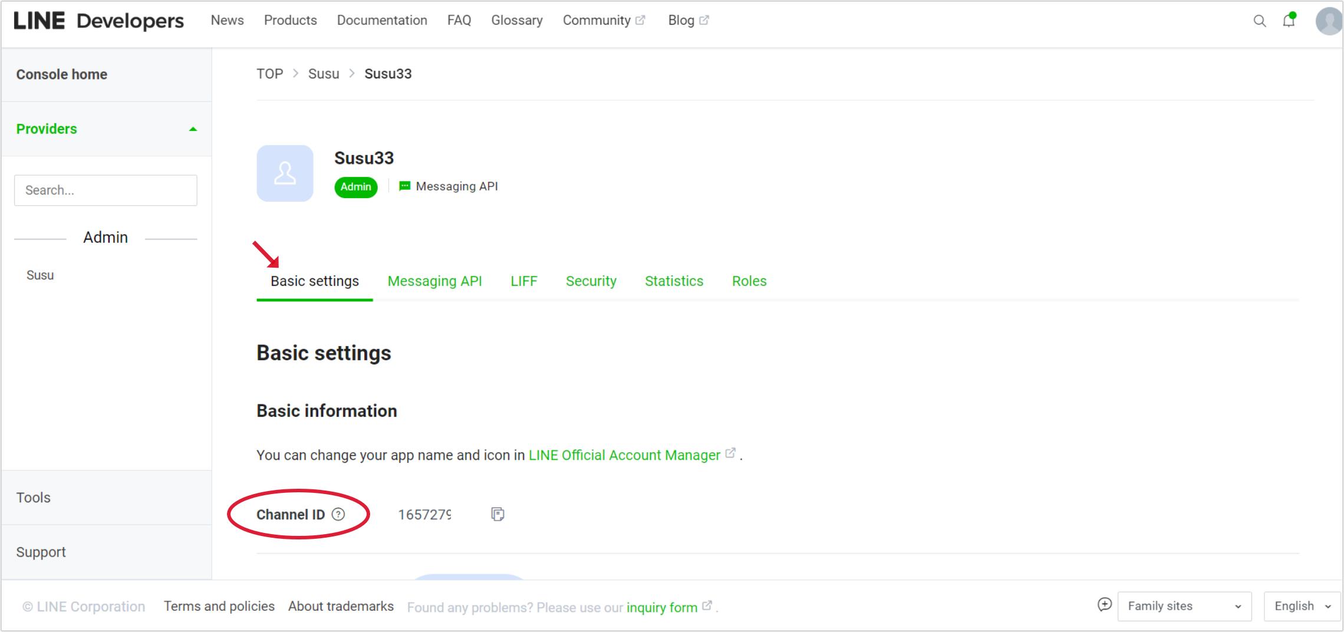Collapse the Providers section

click(x=193, y=129)
